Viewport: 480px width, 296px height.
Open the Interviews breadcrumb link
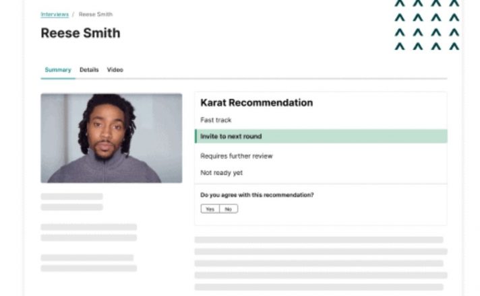[x=55, y=14]
